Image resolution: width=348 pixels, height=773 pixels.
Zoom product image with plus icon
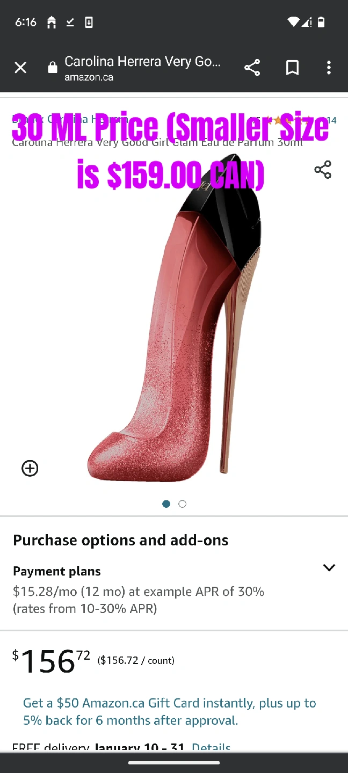coord(30,468)
